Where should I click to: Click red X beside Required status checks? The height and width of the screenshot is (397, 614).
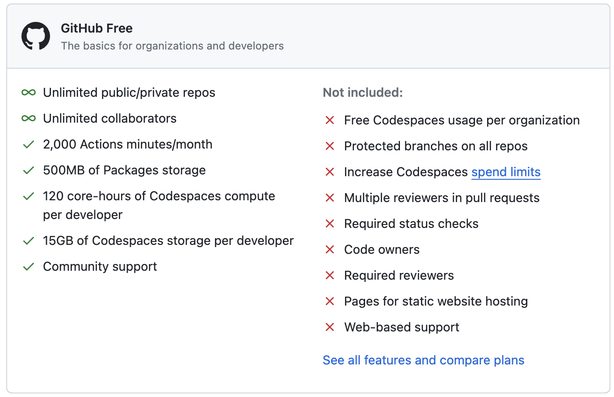coord(330,223)
